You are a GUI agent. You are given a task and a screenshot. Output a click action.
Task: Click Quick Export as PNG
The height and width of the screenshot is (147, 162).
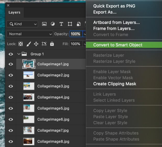tap(114, 6)
